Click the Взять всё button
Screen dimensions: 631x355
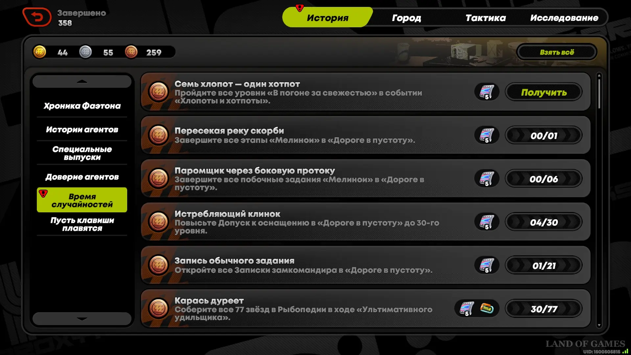[x=557, y=52]
